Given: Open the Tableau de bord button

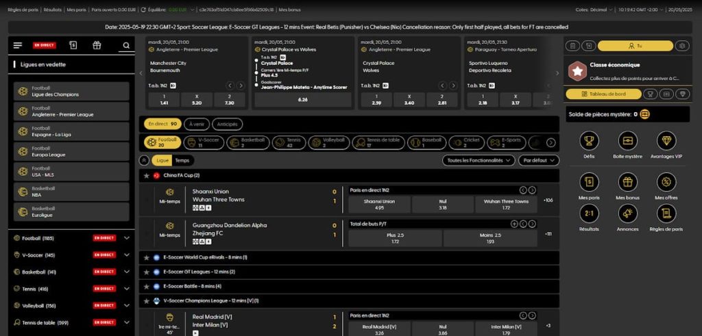Looking at the screenshot, I should (x=603, y=94).
